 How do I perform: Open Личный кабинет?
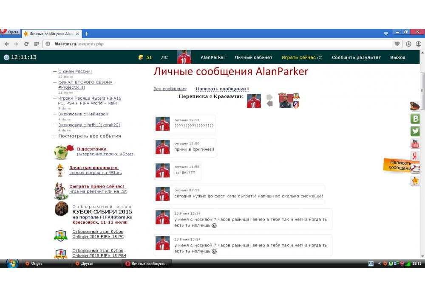pos(253,57)
